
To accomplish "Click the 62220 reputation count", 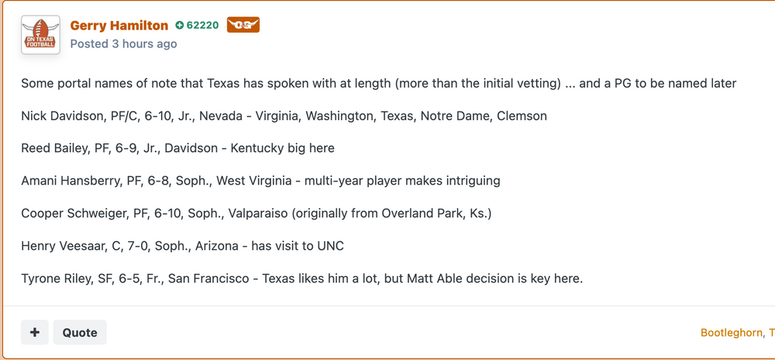I will coord(202,26).
